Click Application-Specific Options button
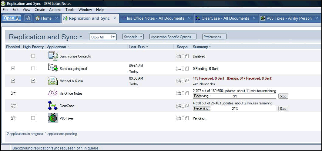This screenshot has width=322, height=151. tap(173, 37)
